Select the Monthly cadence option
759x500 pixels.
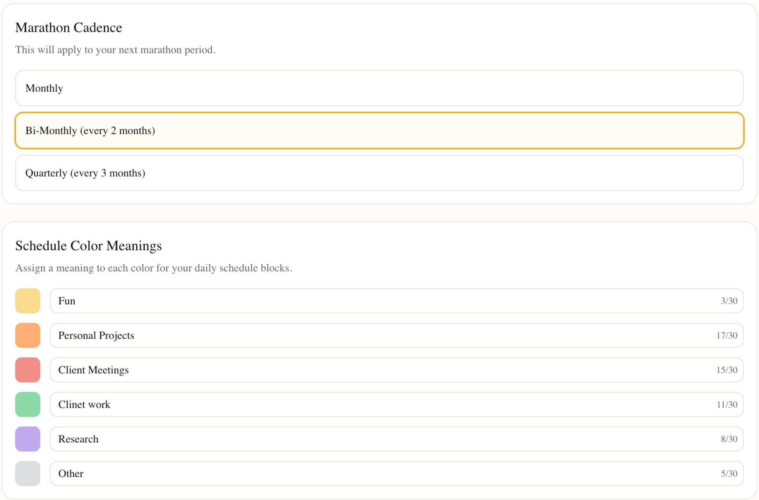(379, 88)
